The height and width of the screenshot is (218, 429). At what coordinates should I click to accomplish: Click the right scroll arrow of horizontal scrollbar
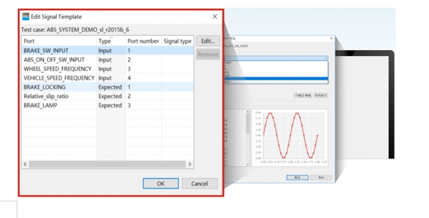click(189, 164)
